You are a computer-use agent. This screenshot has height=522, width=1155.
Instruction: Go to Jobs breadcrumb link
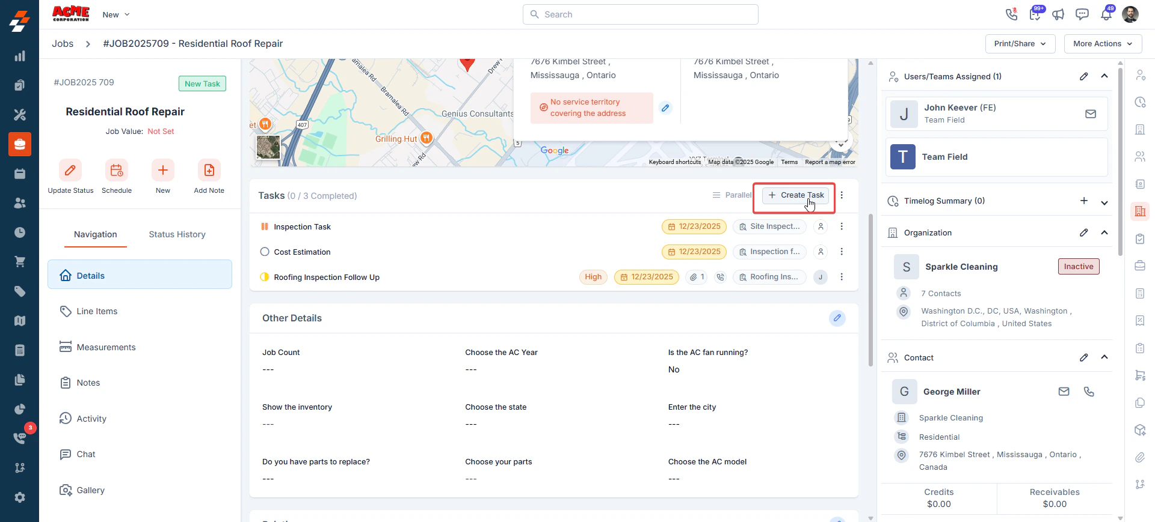63,44
